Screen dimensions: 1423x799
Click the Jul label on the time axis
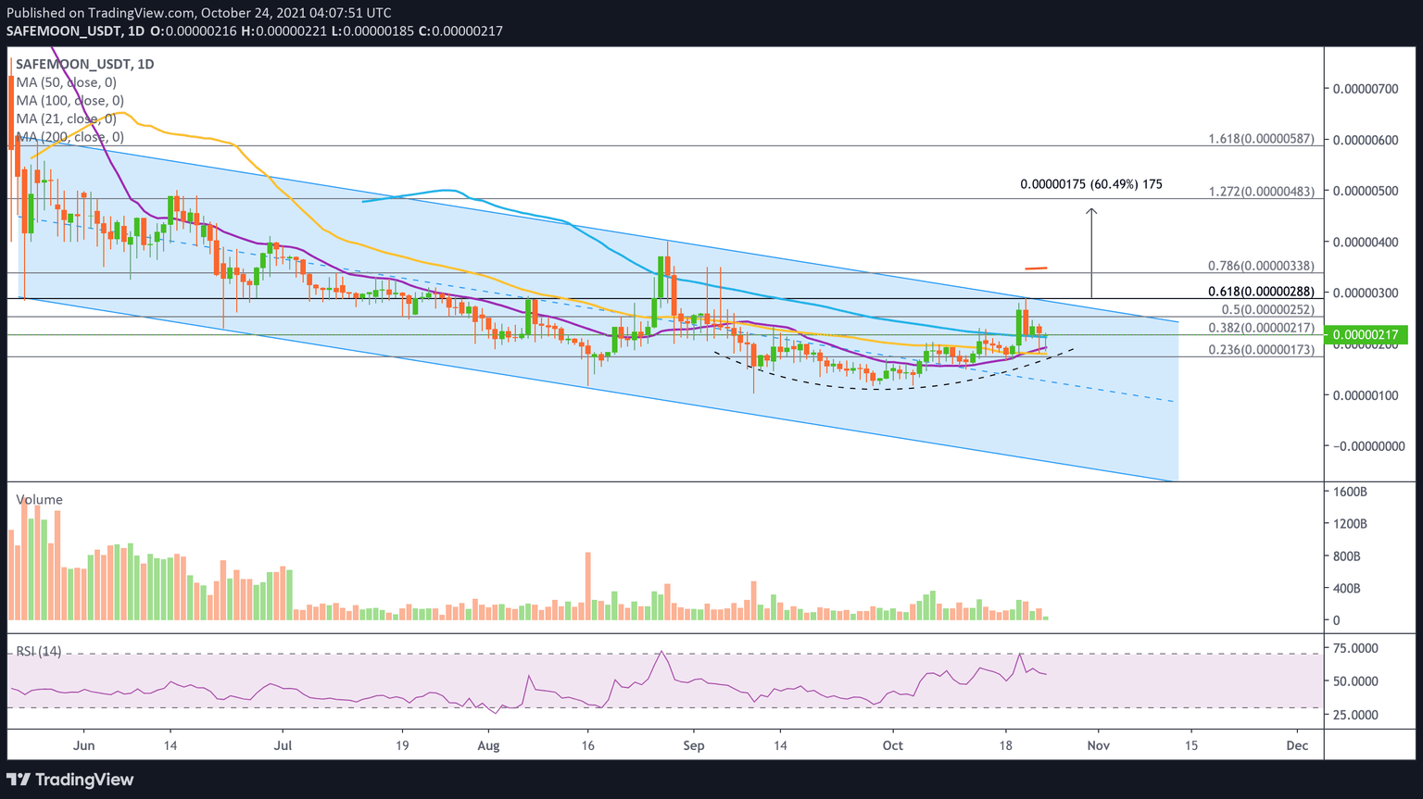283,745
